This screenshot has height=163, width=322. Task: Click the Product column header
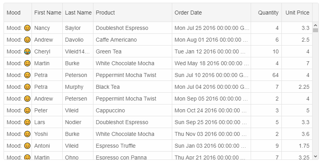click(105, 13)
